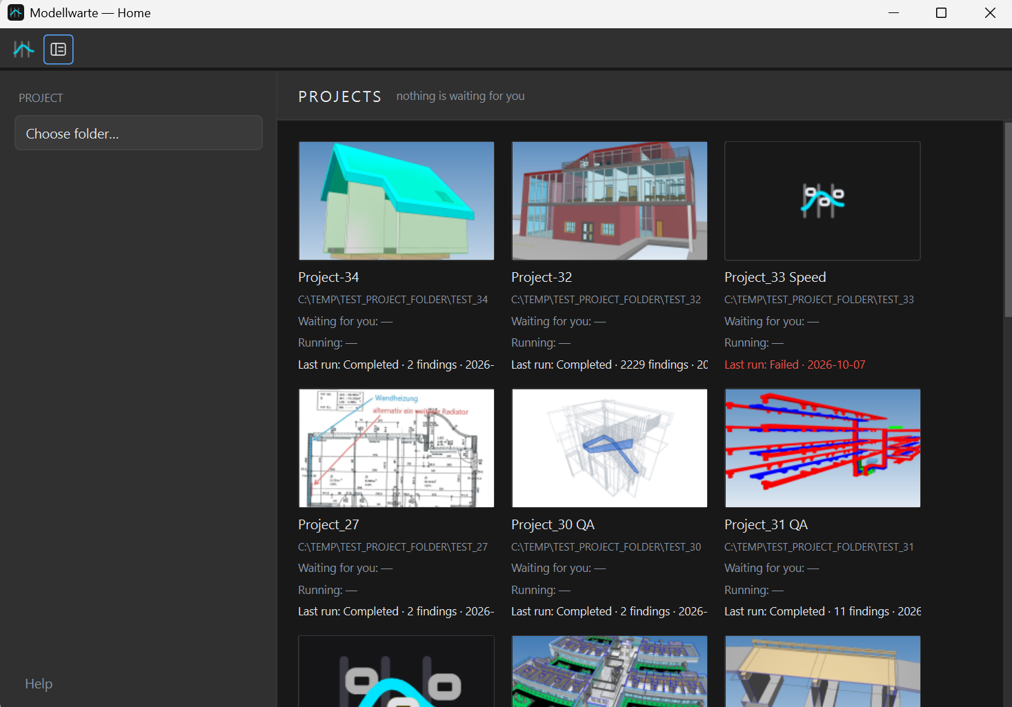
Task: Click the projects list vertical scrollbar
Action: (1008, 219)
